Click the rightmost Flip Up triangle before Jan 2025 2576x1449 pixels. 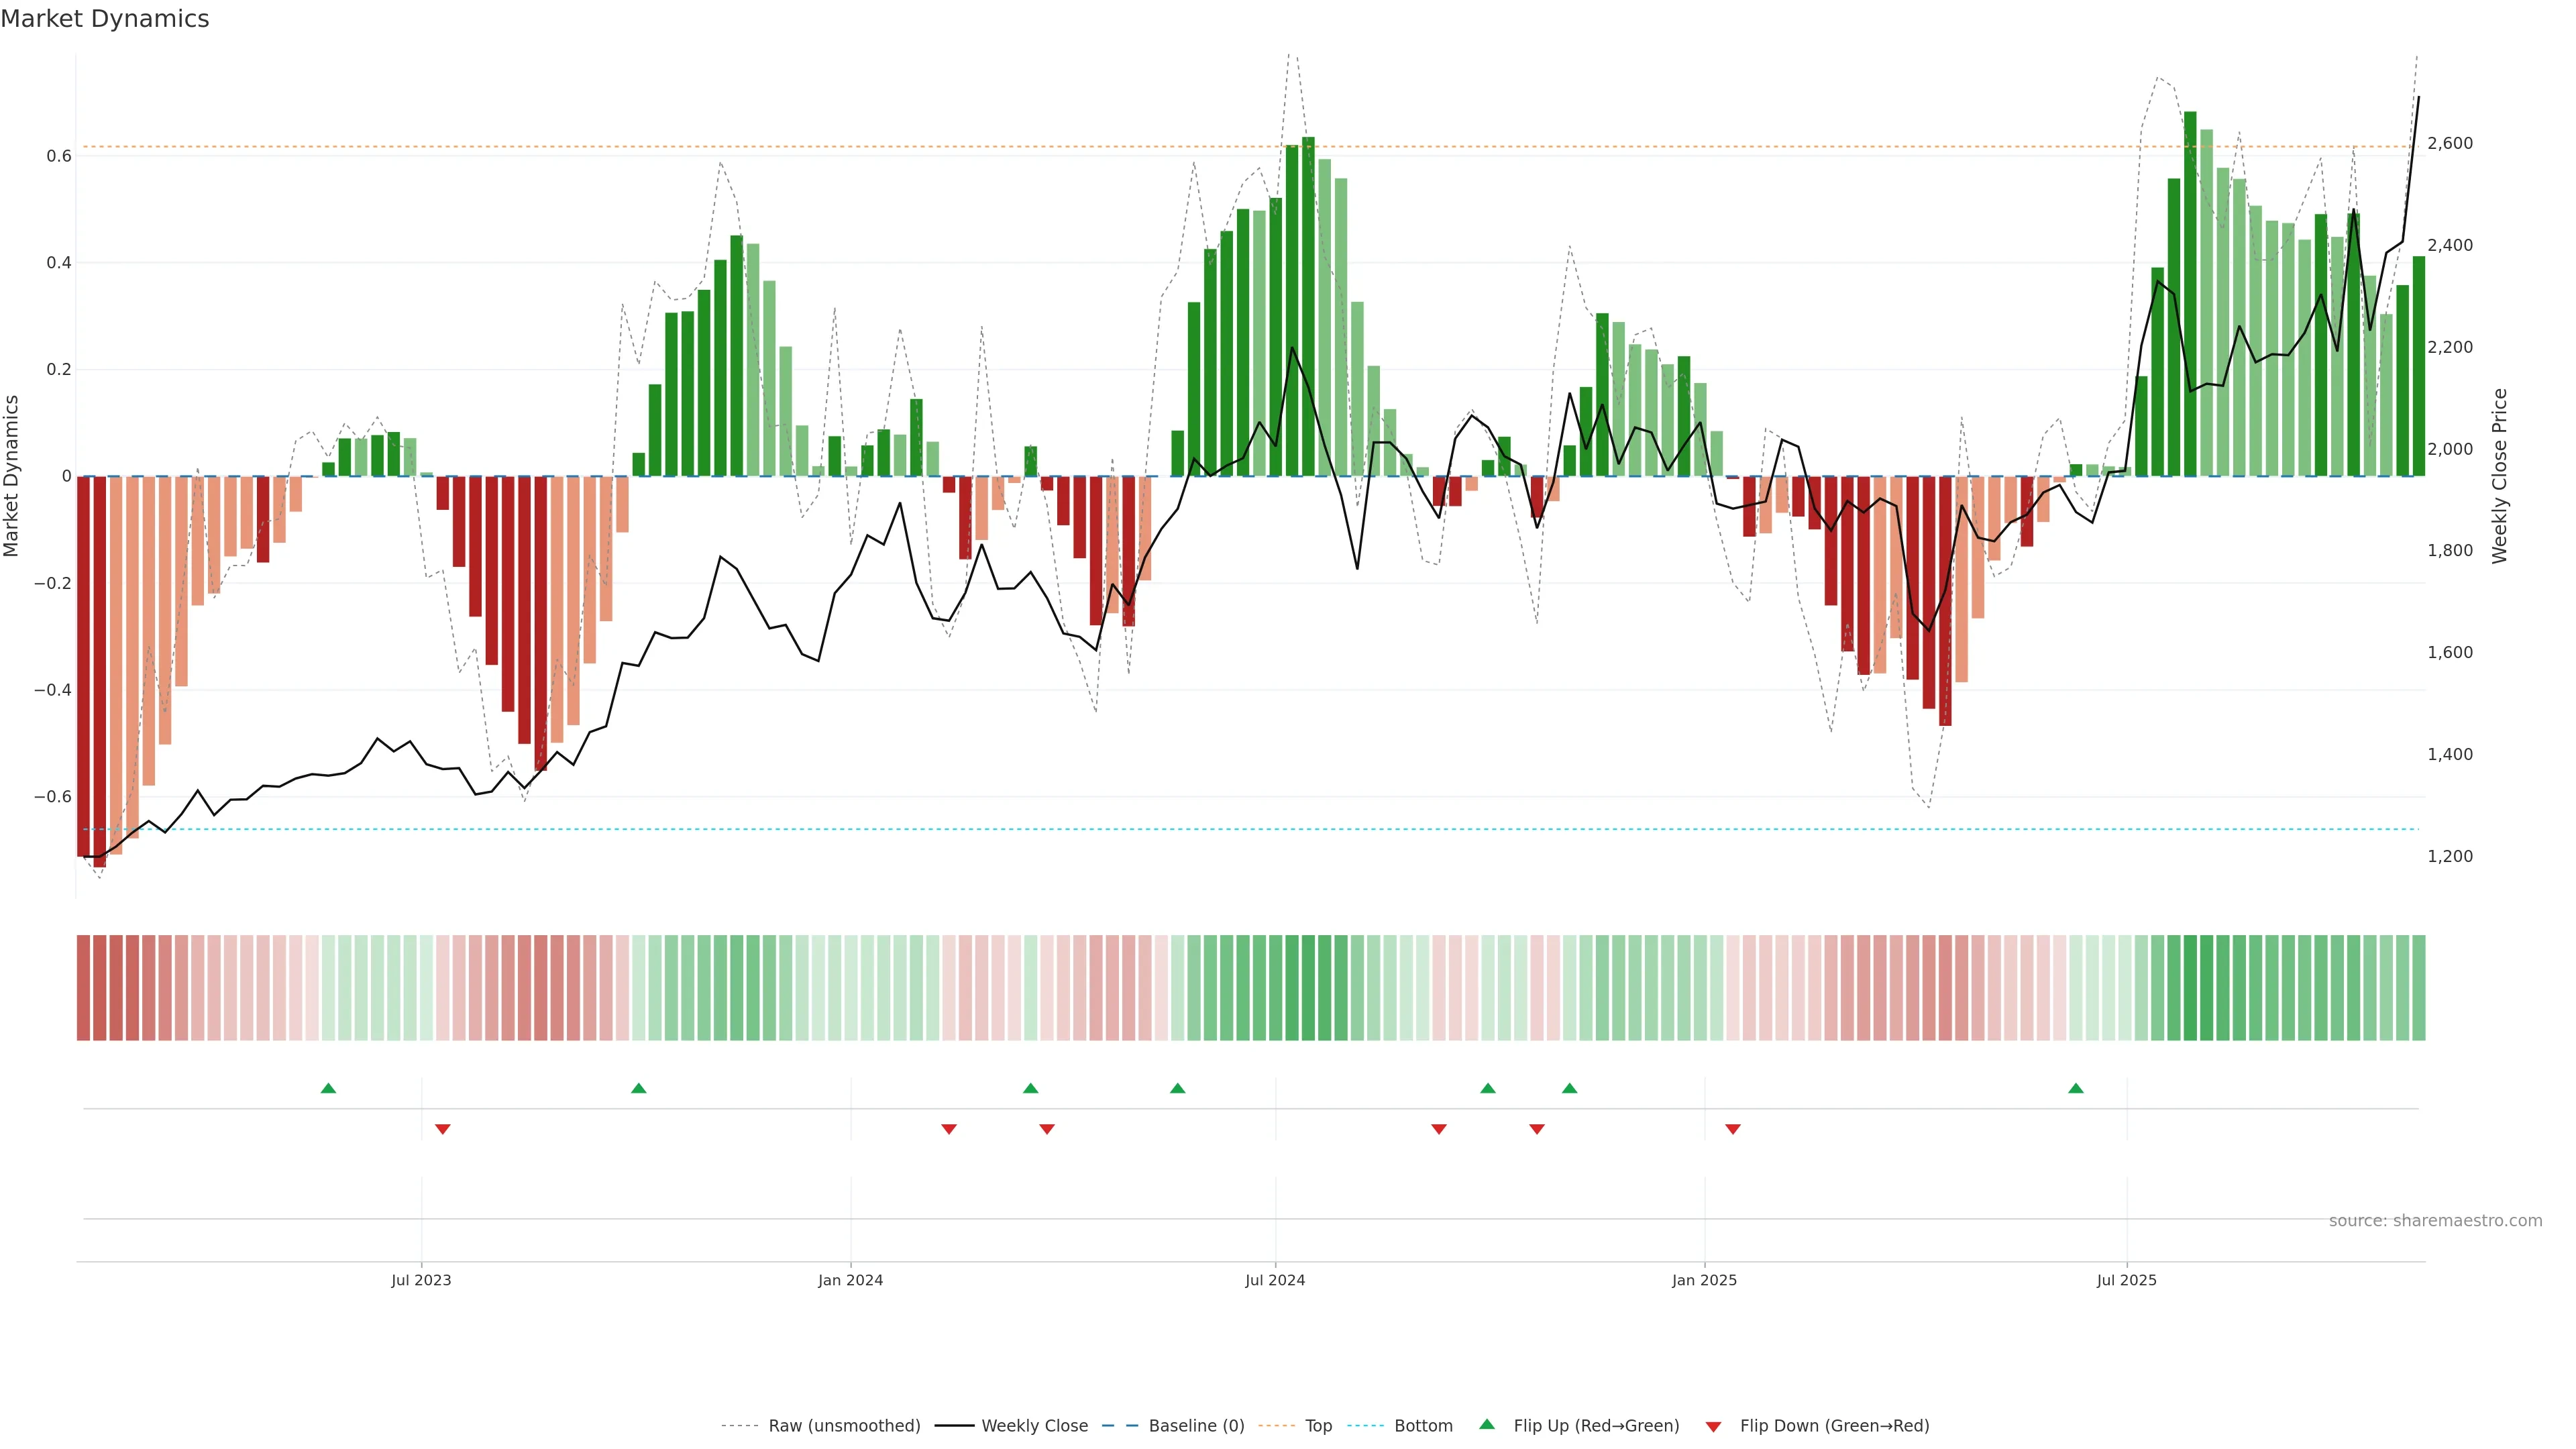[1570, 1088]
